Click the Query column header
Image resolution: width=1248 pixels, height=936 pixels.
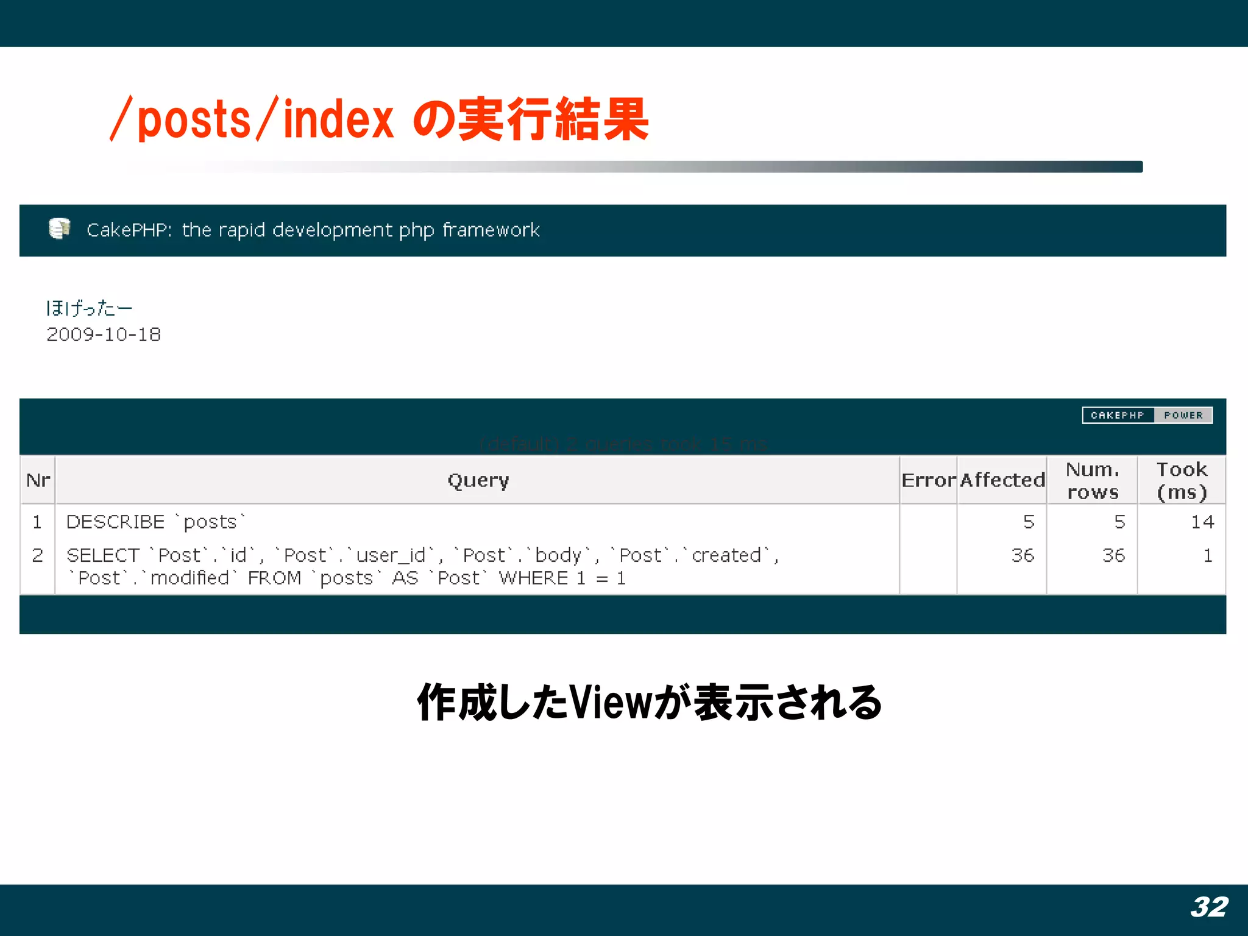point(478,480)
